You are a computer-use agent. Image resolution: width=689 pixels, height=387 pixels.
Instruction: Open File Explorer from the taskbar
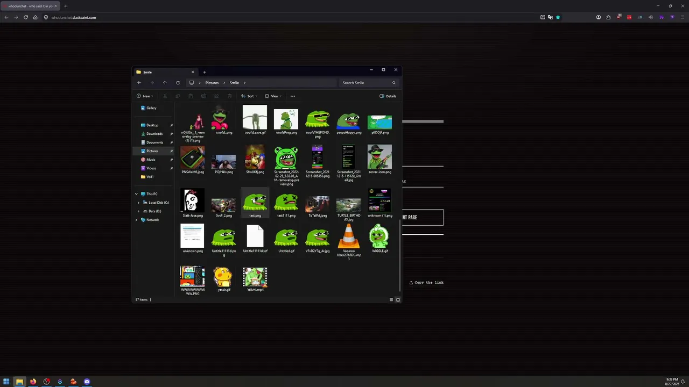[x=19, y=382]
